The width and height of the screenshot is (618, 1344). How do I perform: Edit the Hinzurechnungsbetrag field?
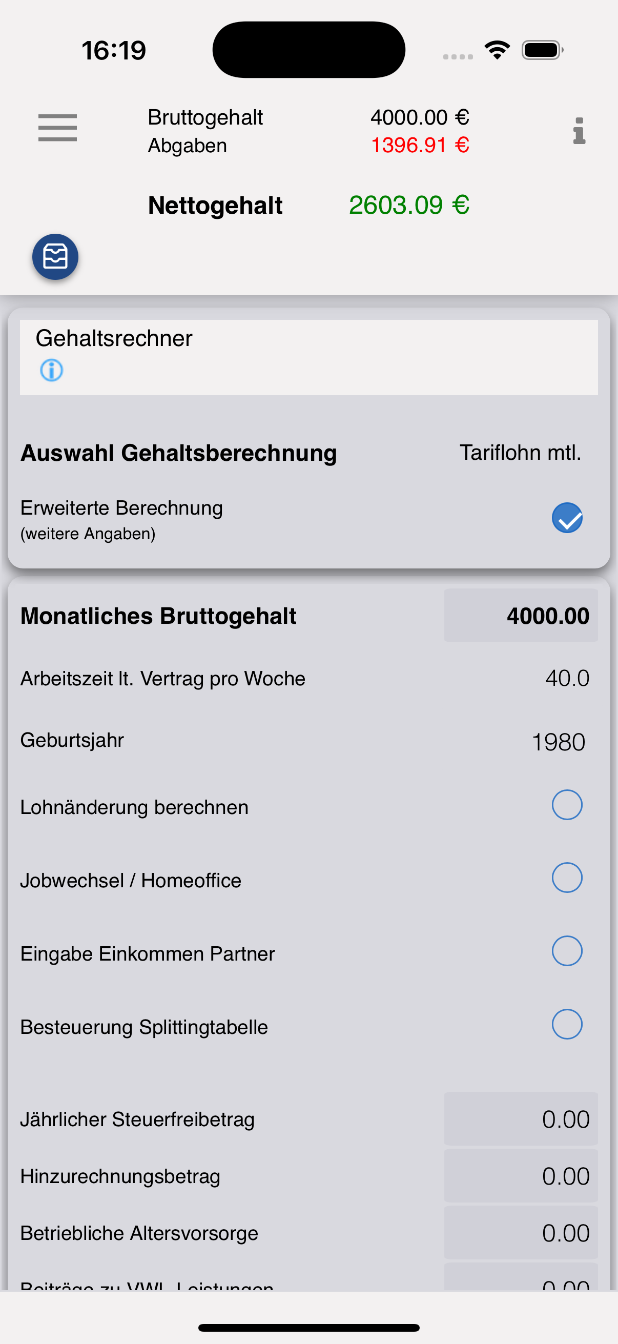521,1176
